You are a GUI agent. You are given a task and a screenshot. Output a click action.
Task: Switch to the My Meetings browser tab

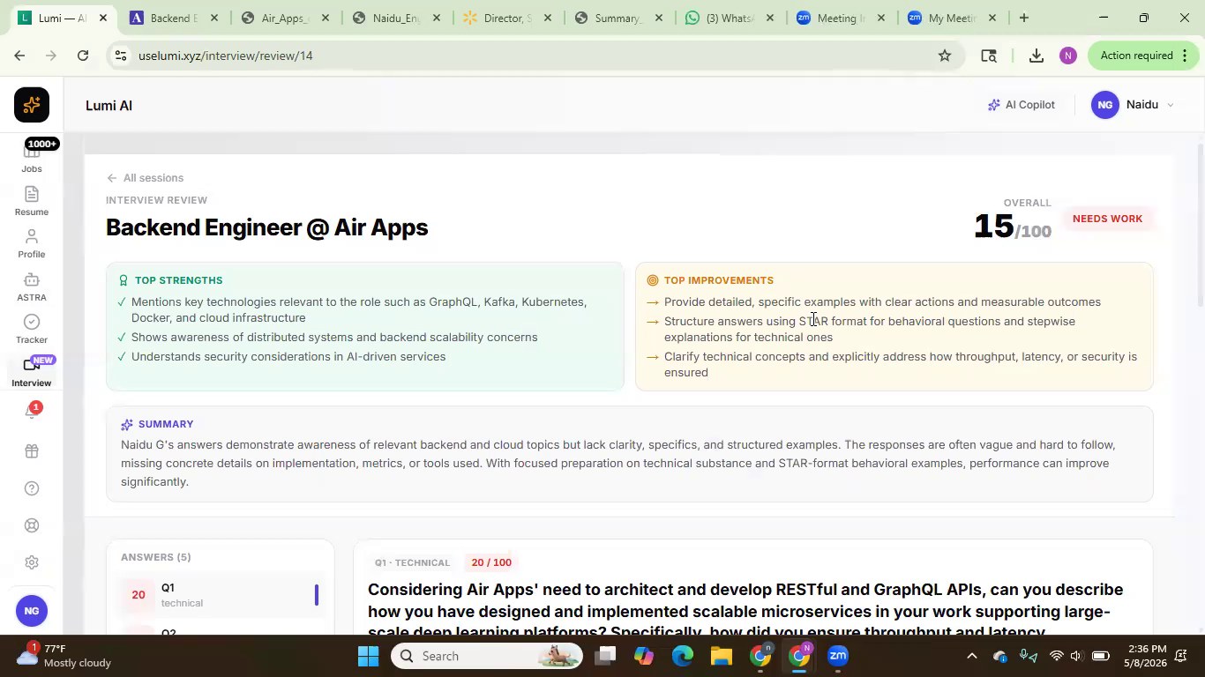[x=951, y=18]
